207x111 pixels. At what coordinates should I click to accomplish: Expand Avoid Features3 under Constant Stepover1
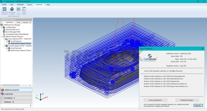point(6,48)
